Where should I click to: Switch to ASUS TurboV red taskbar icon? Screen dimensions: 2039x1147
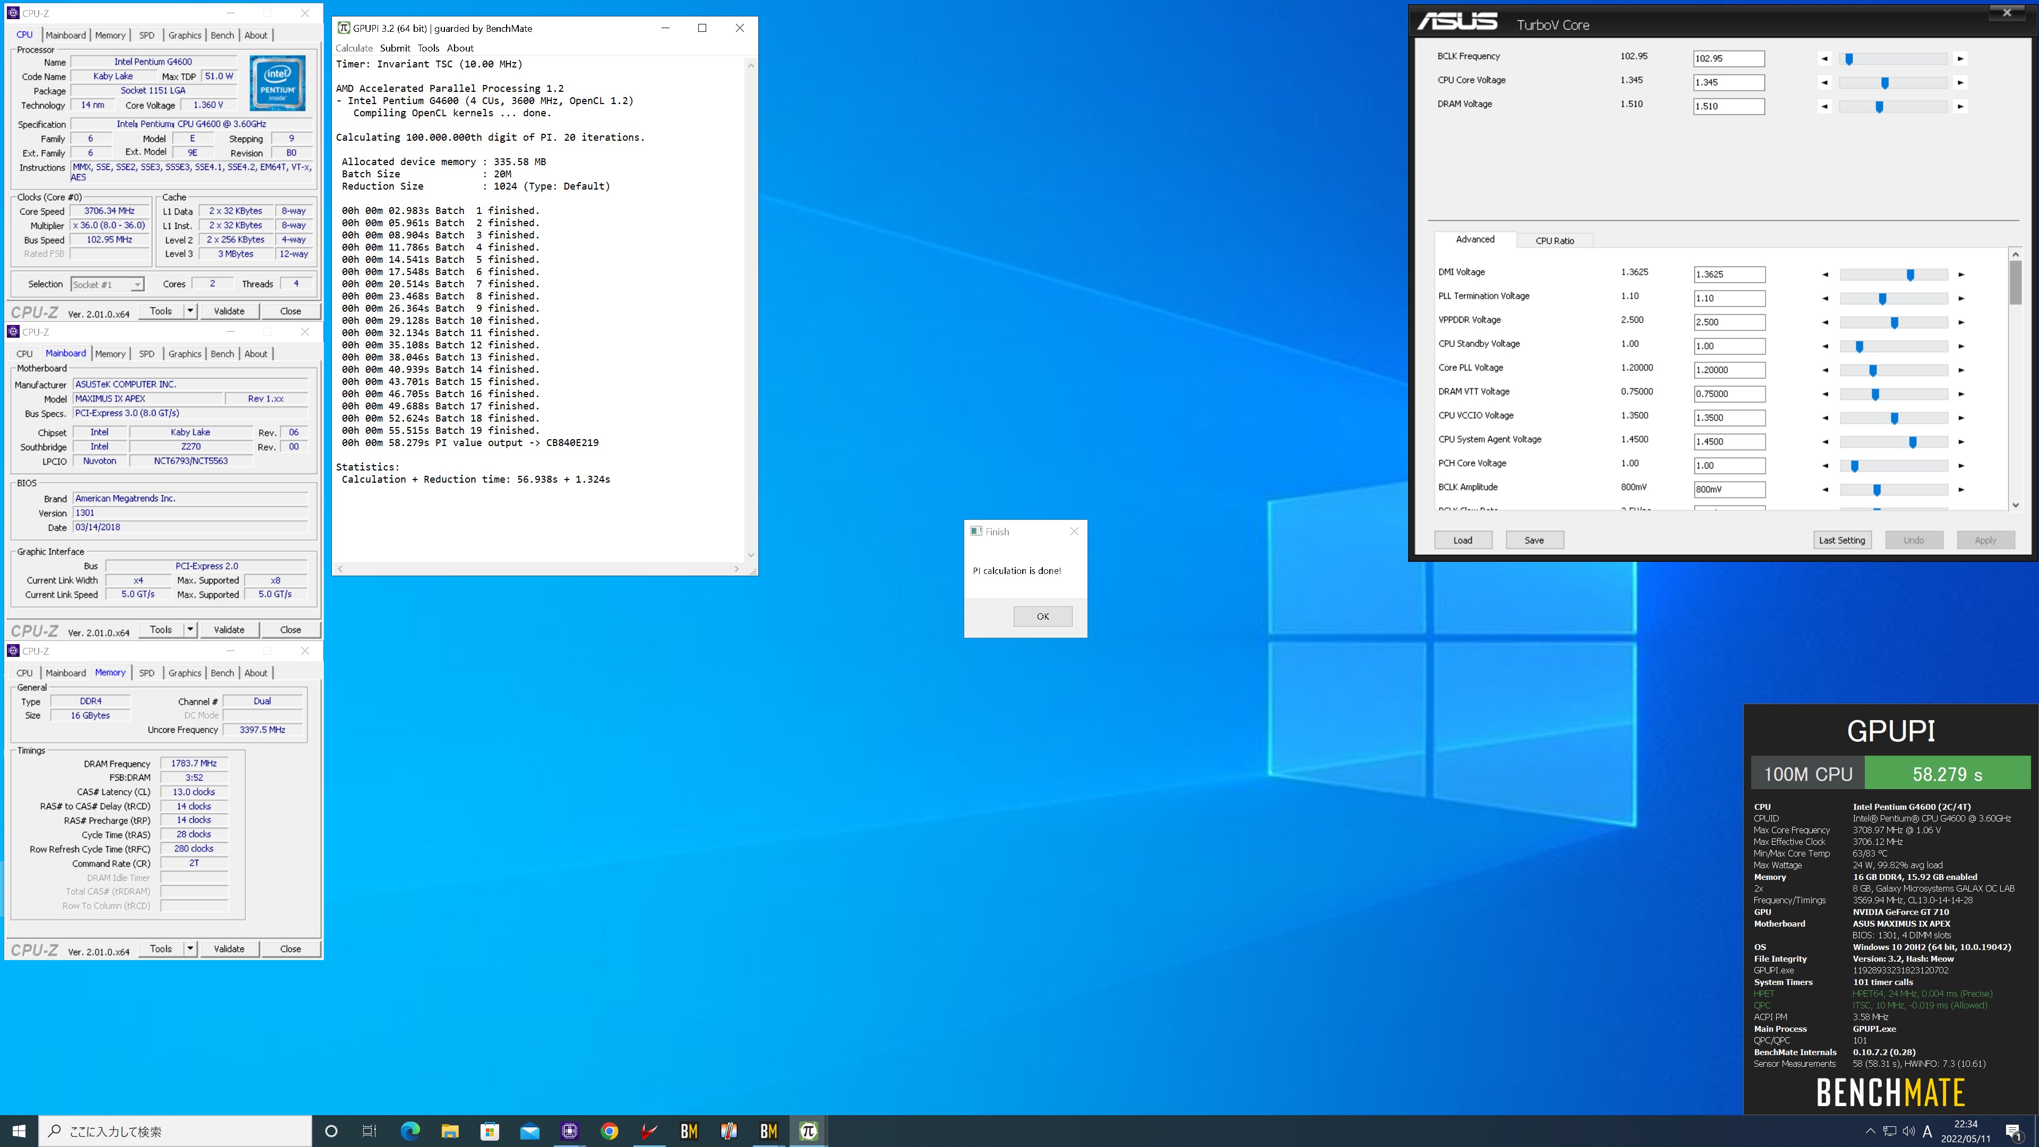(x=649, y=1131)
